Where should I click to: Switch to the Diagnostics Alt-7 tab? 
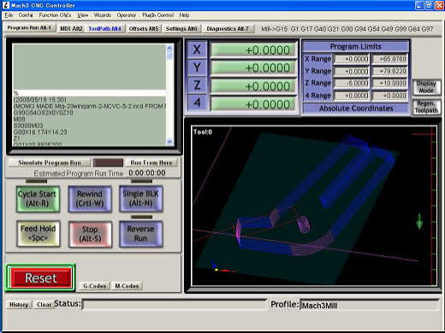point(228,28)
